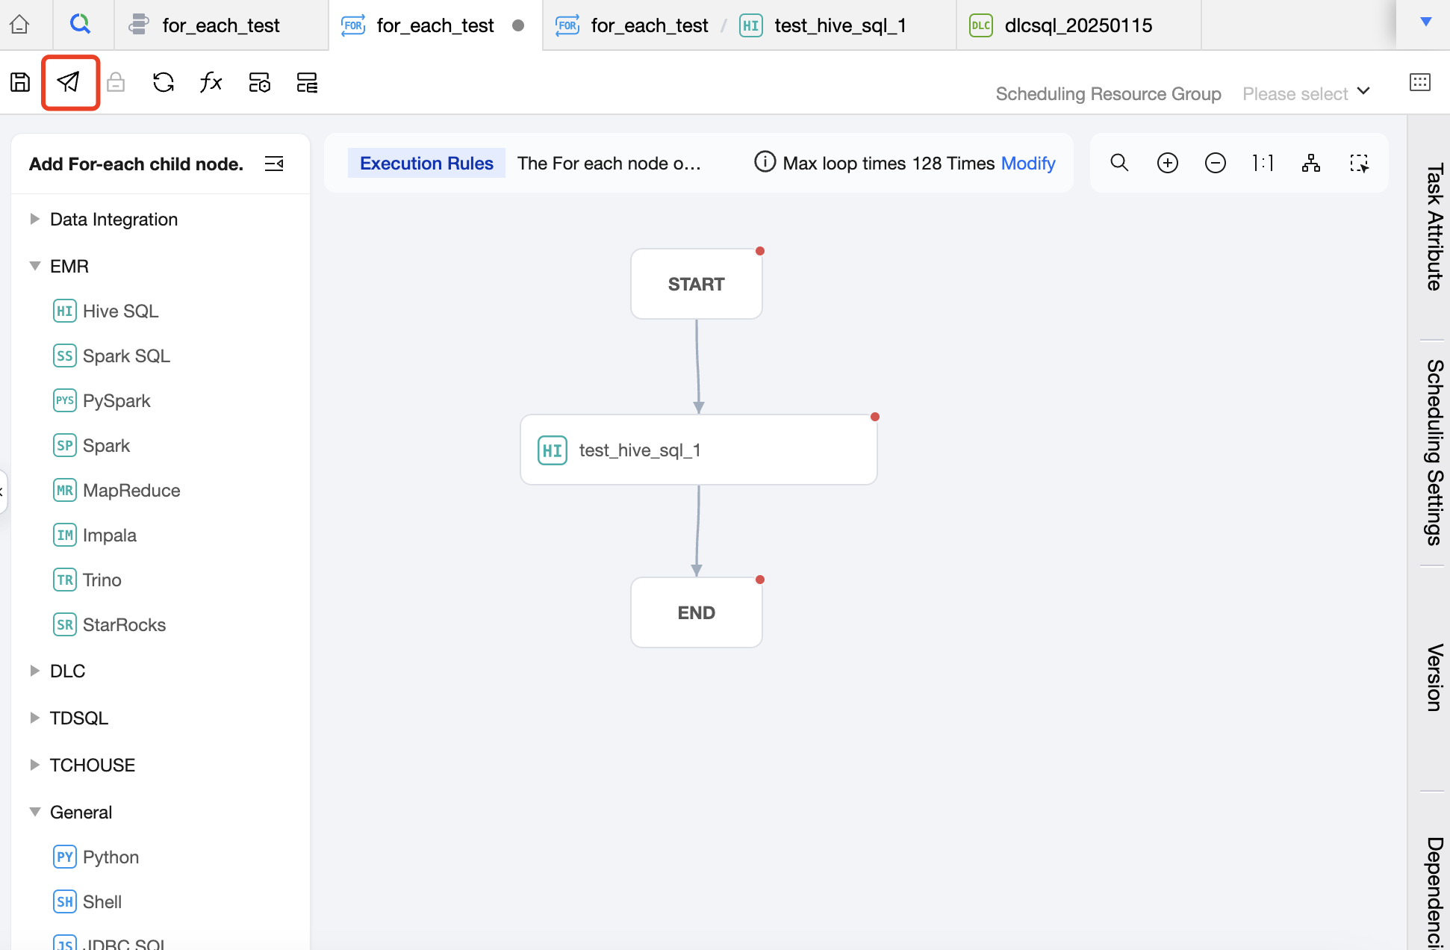Zoom in the canvas with the plus icon
The height and width of the screenshot is (950, 1450).
click(1167, 163)
